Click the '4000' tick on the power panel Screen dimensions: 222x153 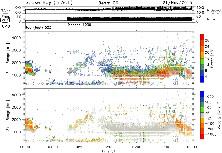(16, 38)
